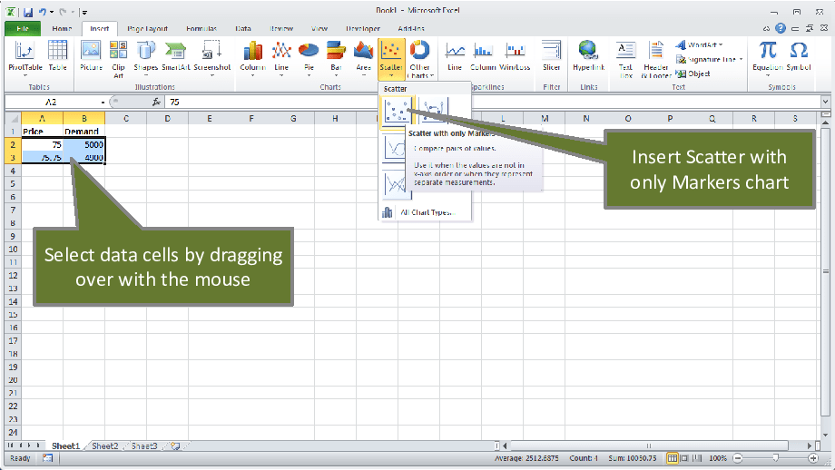Switch to the Home tab
Image resolution: width=835 pixels, height=470 pixels.
(x=62, y=29)
